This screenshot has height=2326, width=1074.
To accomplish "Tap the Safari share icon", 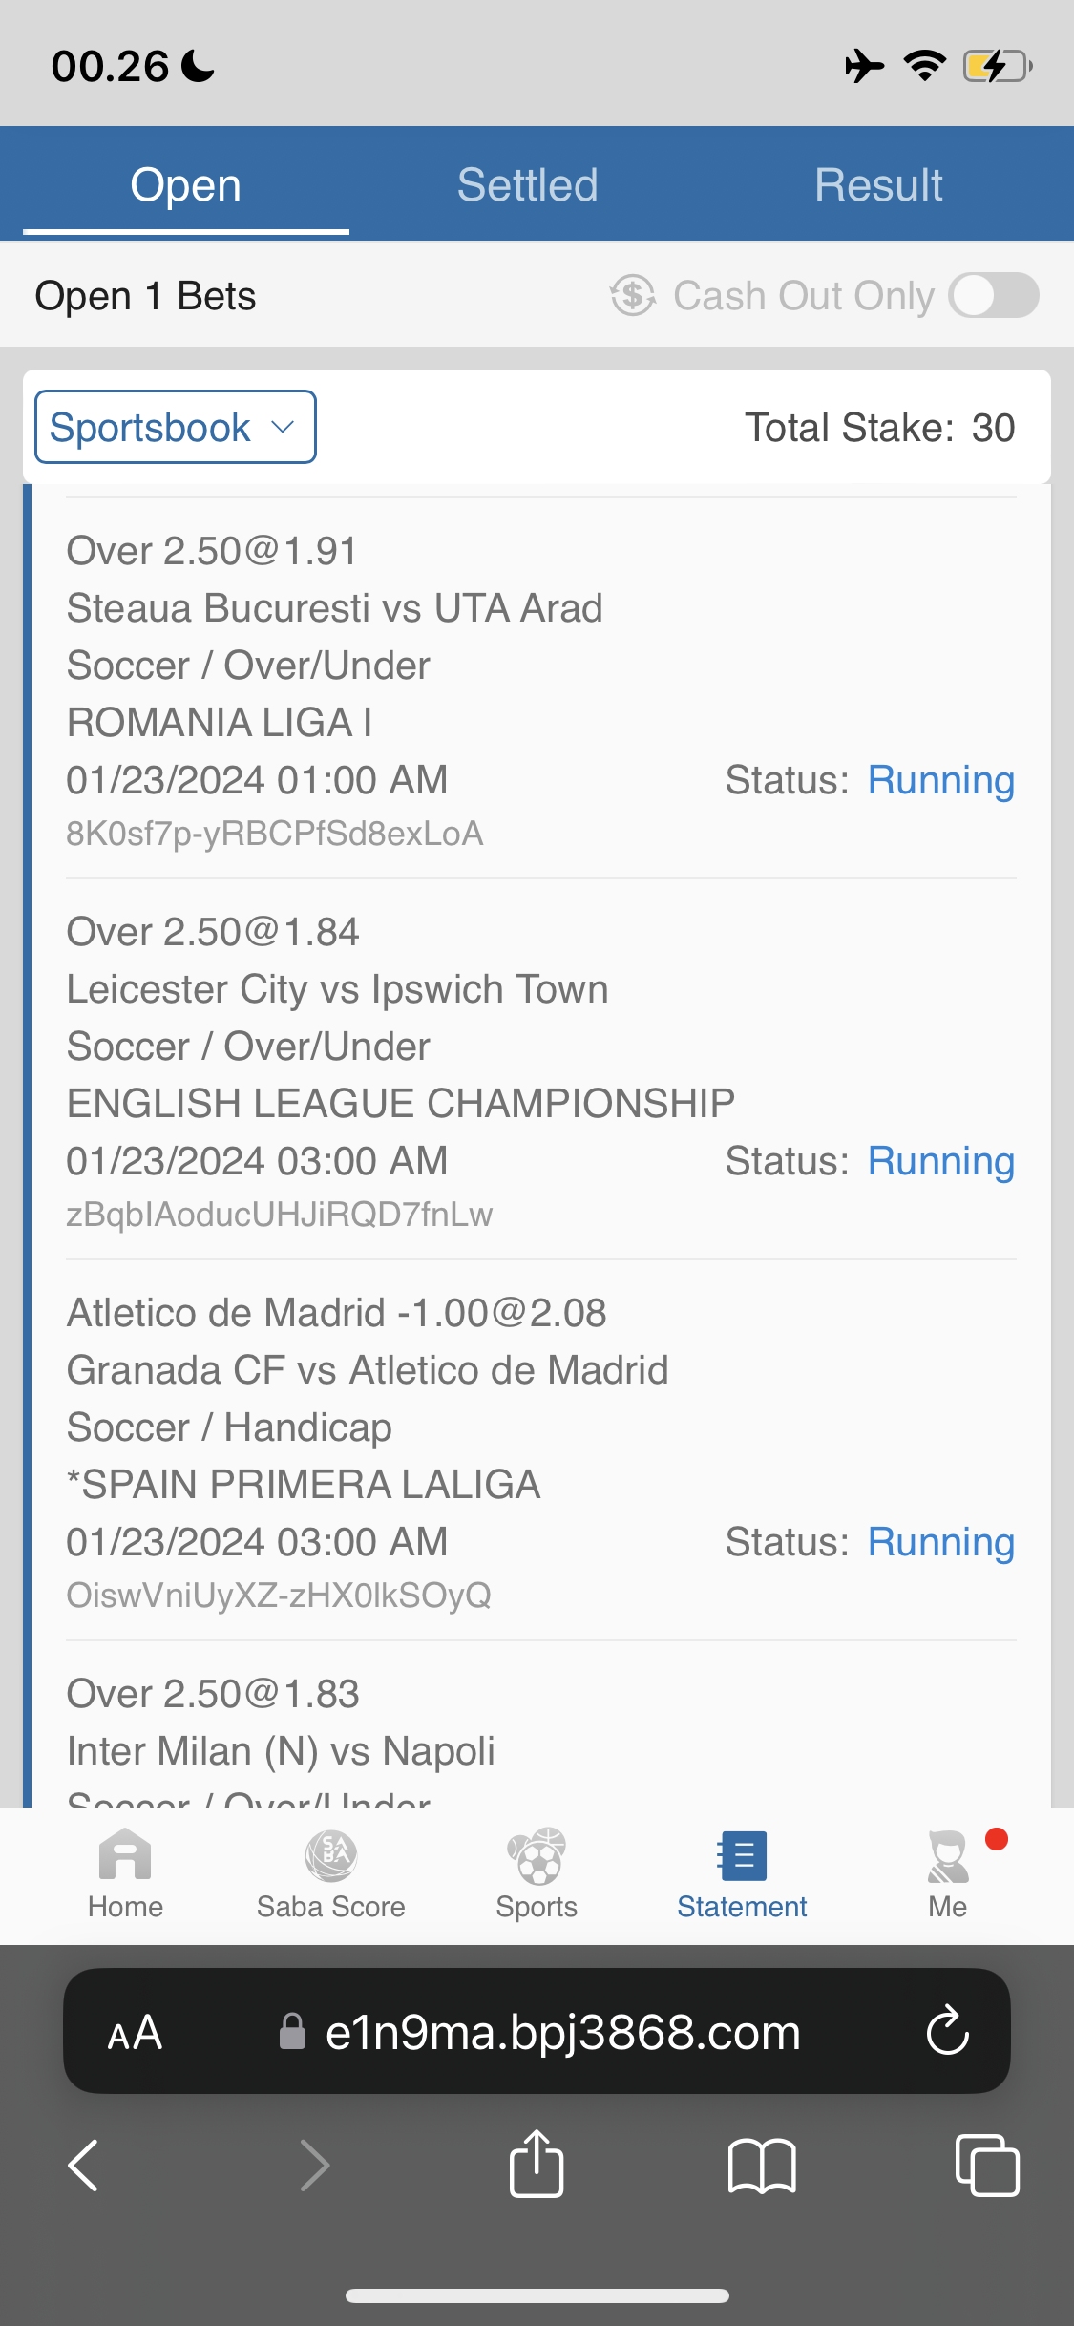I will 537,2164.
